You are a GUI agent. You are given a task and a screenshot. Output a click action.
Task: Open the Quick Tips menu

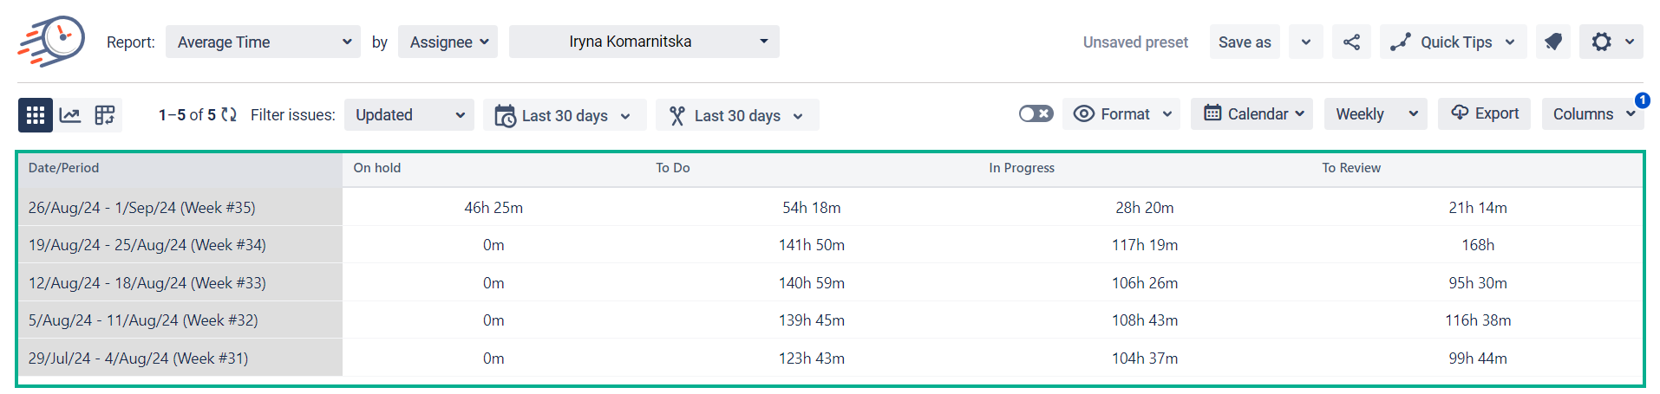coord(1453,42)
